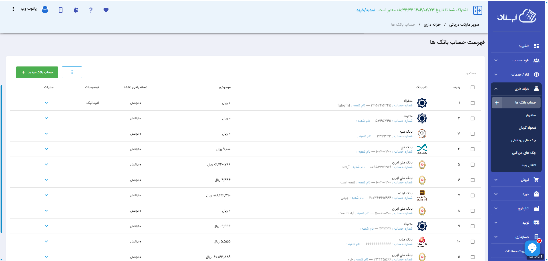Image resolution: width=548 pixels, height=261 pixels.
Task: Expand the طرف حساب sidebar menu
Action: [516, 60]
